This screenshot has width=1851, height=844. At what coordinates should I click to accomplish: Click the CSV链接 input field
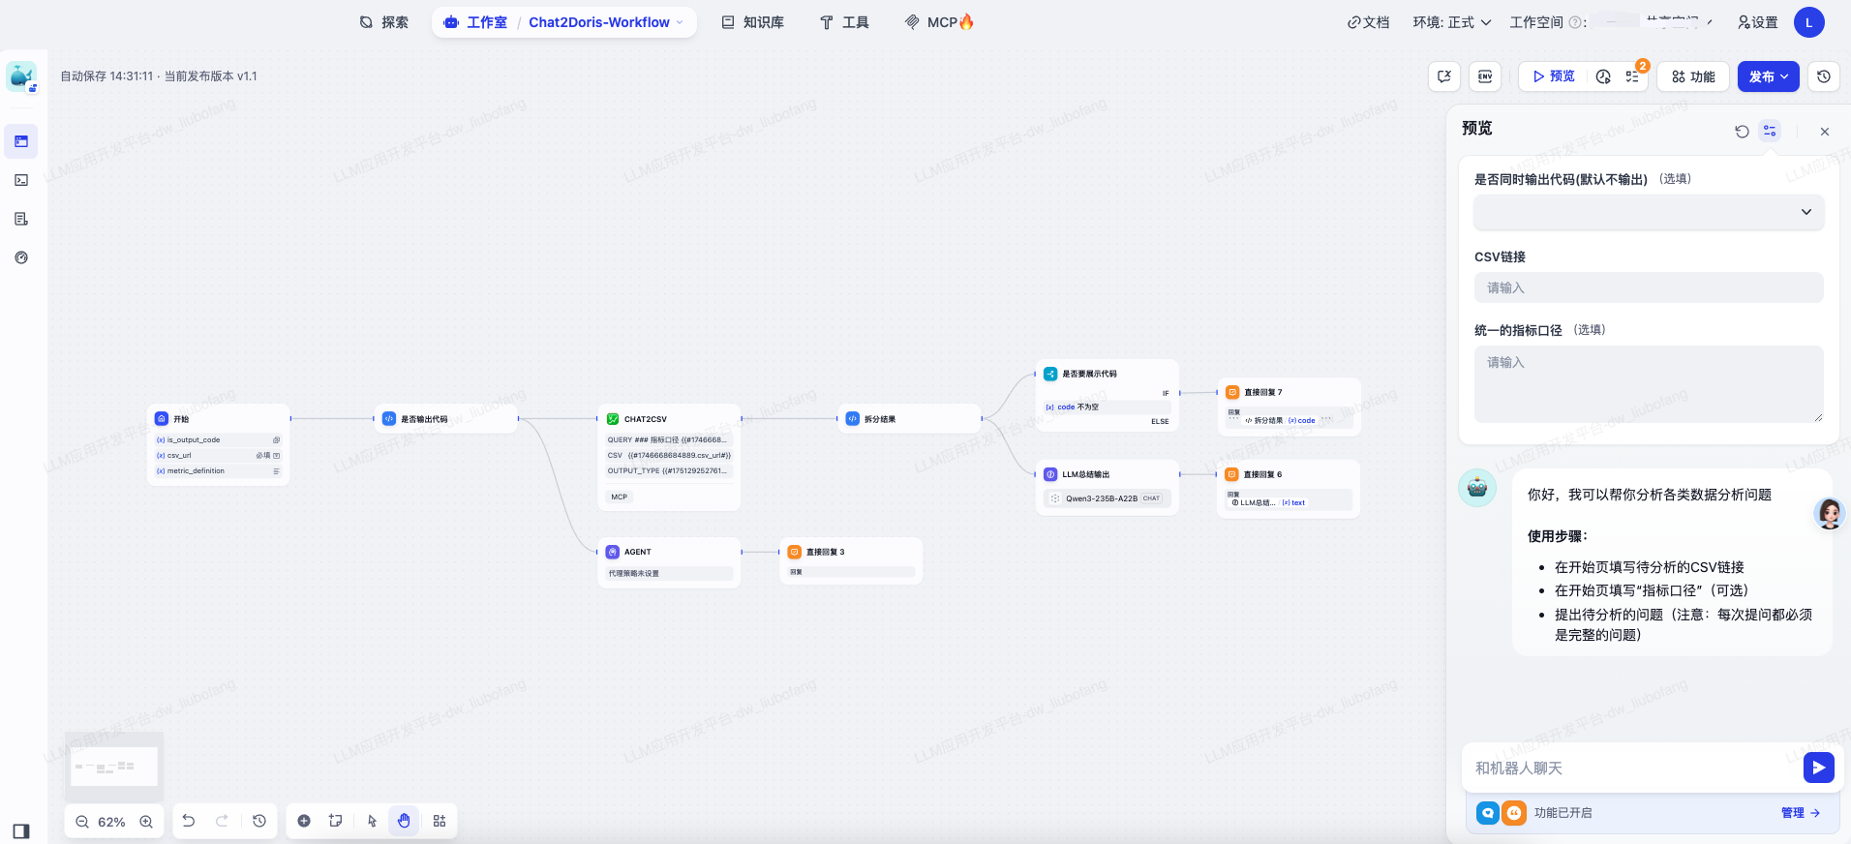click(1648, 287)
